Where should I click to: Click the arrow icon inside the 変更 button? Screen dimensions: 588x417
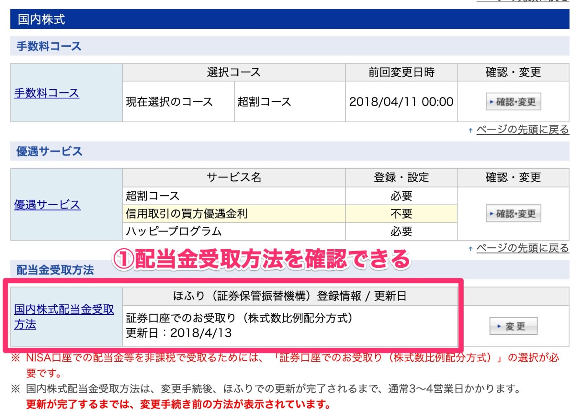(x=498, y=326)
